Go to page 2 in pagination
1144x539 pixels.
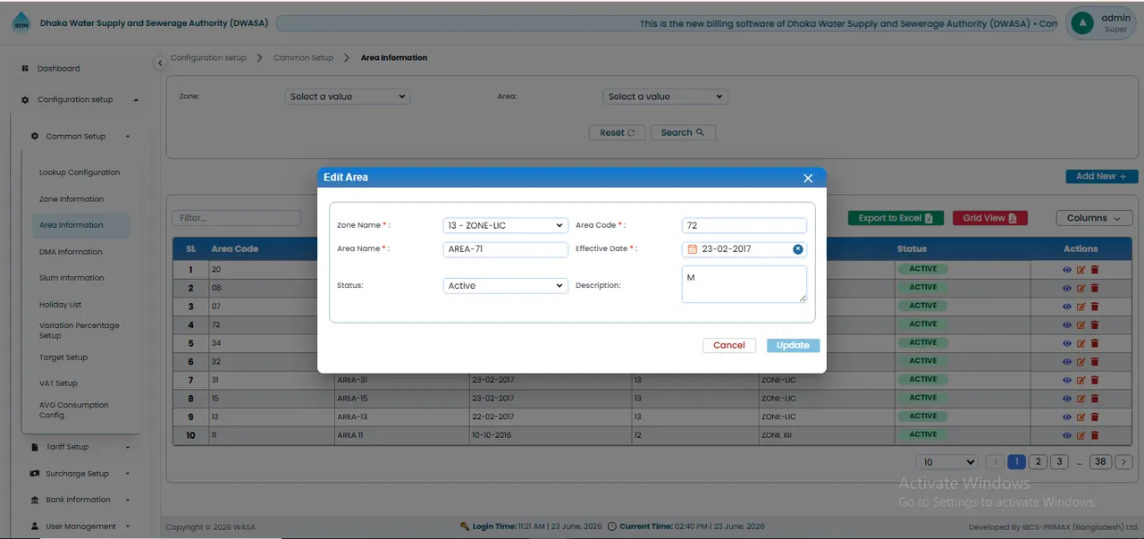pyautogui.click(x=1038, y=462)
